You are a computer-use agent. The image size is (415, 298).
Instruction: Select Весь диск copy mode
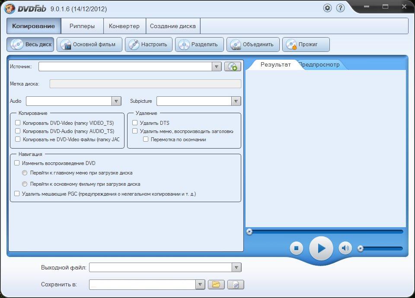(30, 44)
